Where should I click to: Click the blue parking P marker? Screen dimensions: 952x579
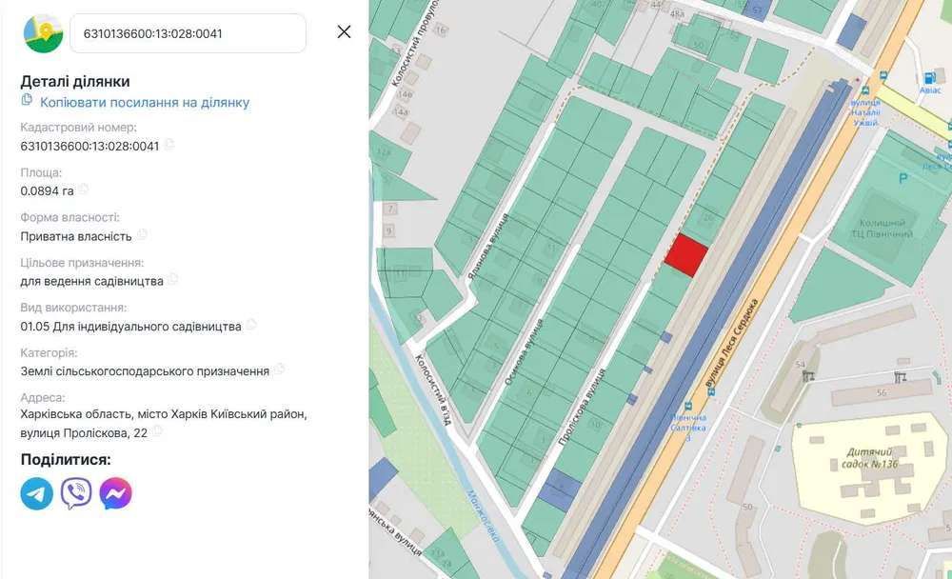pyautogui.click(x=903, y=178)
